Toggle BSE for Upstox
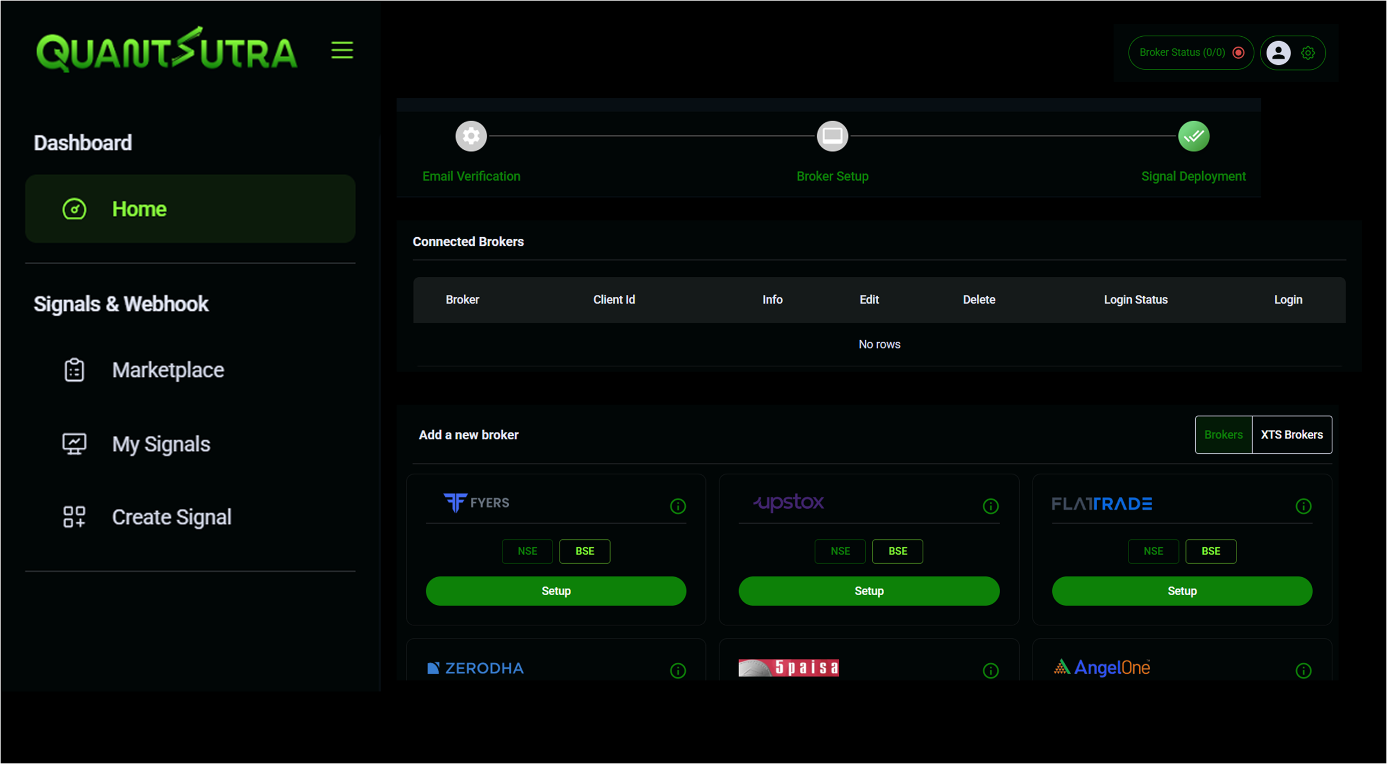The height and width of the screenshot is (764, 1387). (x=897, y=551)
